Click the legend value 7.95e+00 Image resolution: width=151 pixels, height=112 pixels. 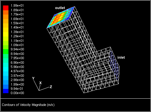point(17,58)
